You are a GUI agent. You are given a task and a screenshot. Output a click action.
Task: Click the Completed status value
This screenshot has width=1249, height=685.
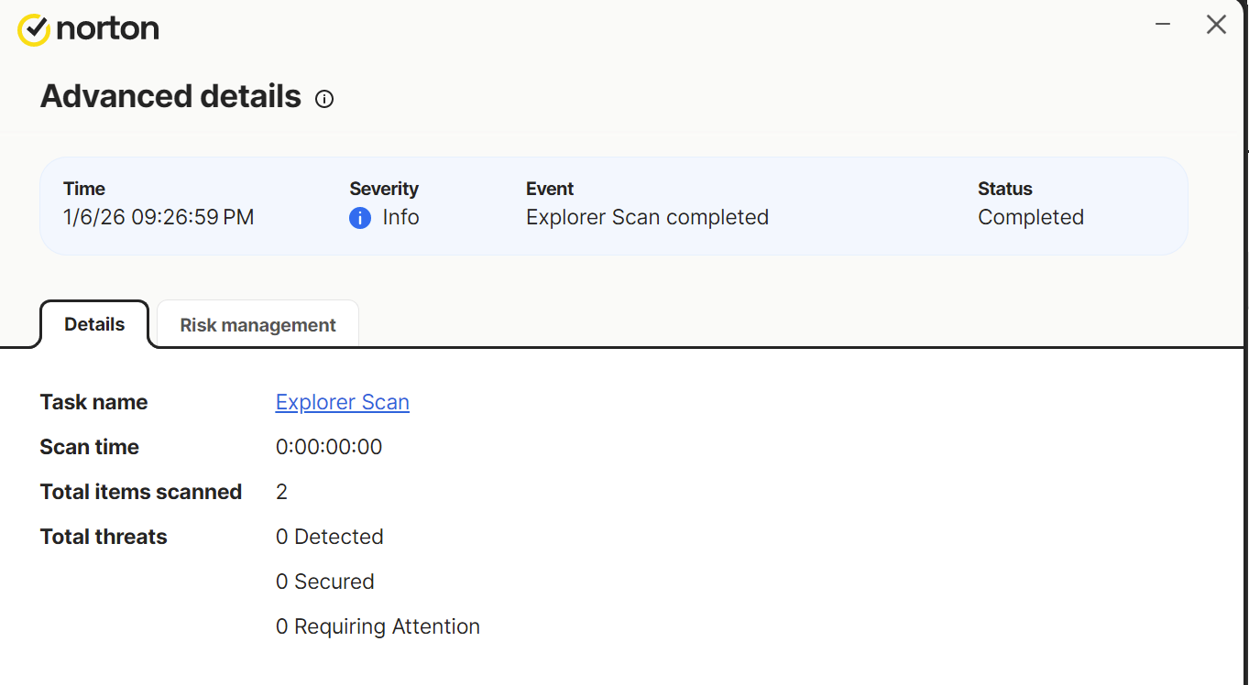tap(1030, 217)
